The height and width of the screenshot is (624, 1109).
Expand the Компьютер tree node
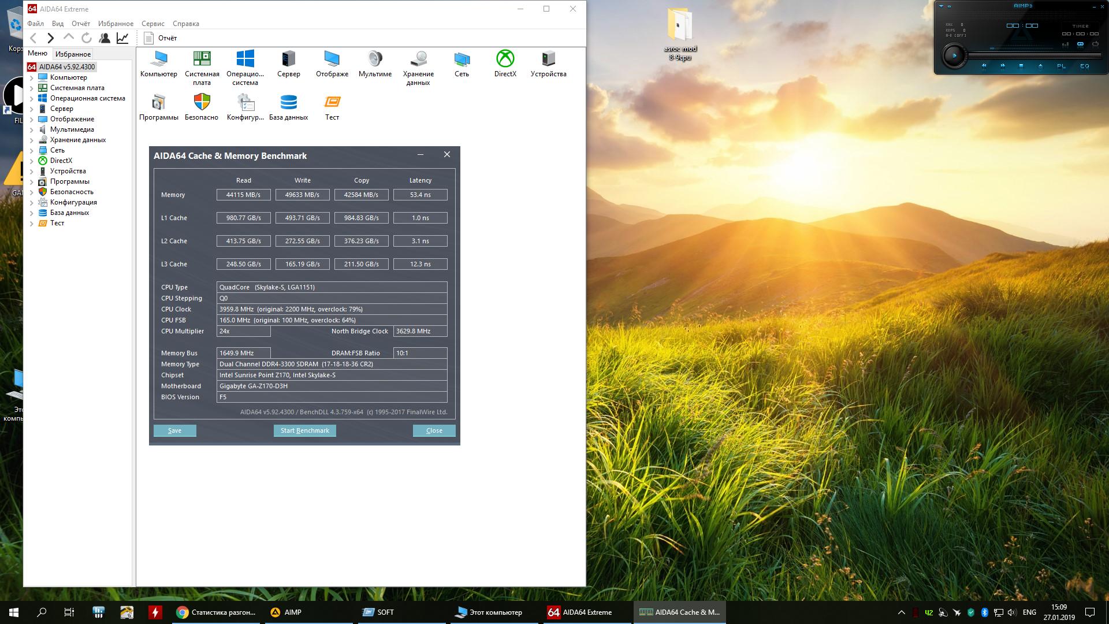[x=32, y=77]
